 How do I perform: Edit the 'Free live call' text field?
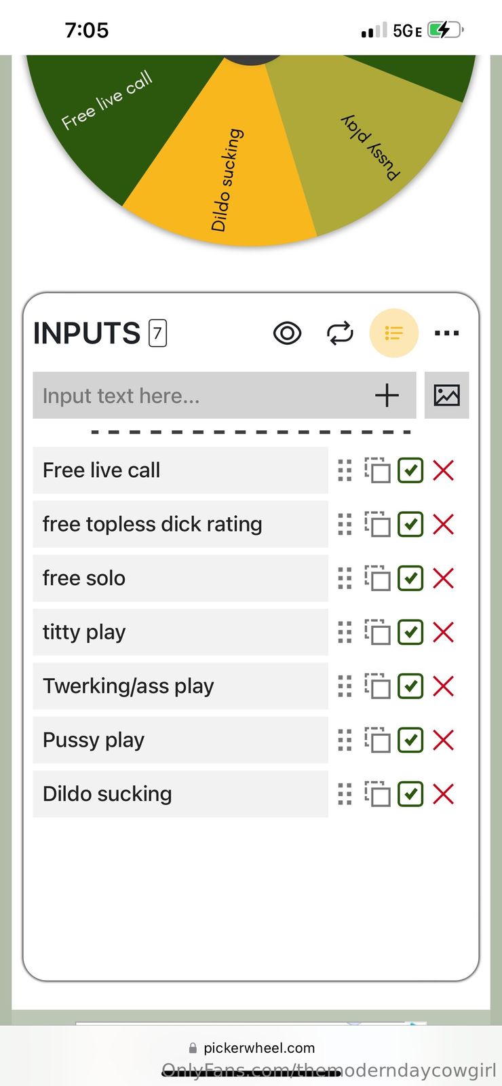pyautogui.click(x=180, y=470)
